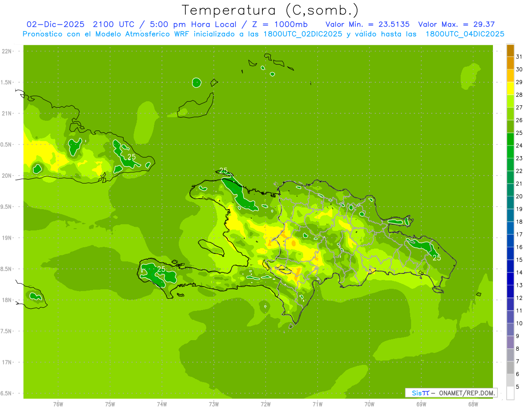Click the "68W" longitude axis label
531x410 pixels.
473,404
